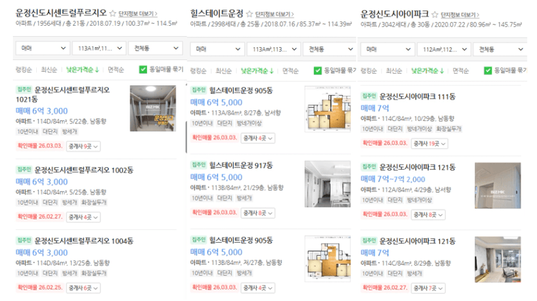Open the 113Am² area dropdown for 힐스테이트운정
537x301 pixels.
click(x=274, y=49)
